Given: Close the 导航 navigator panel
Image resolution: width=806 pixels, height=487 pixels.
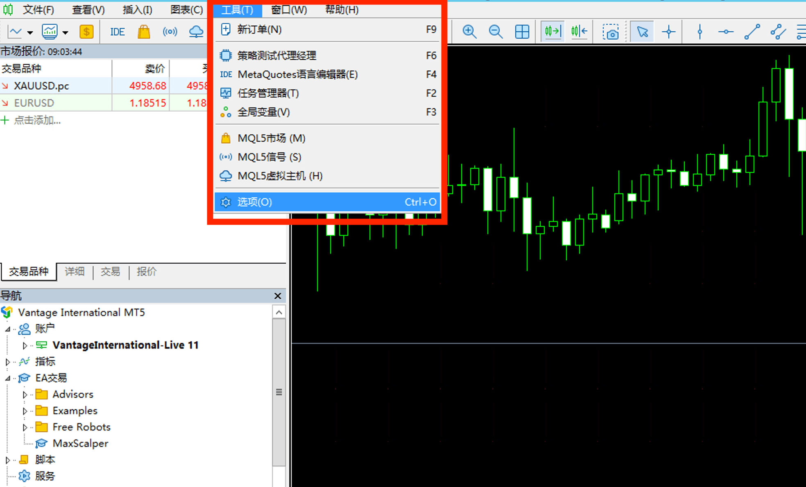Looking at the screenshot, I should pos(278,296).
